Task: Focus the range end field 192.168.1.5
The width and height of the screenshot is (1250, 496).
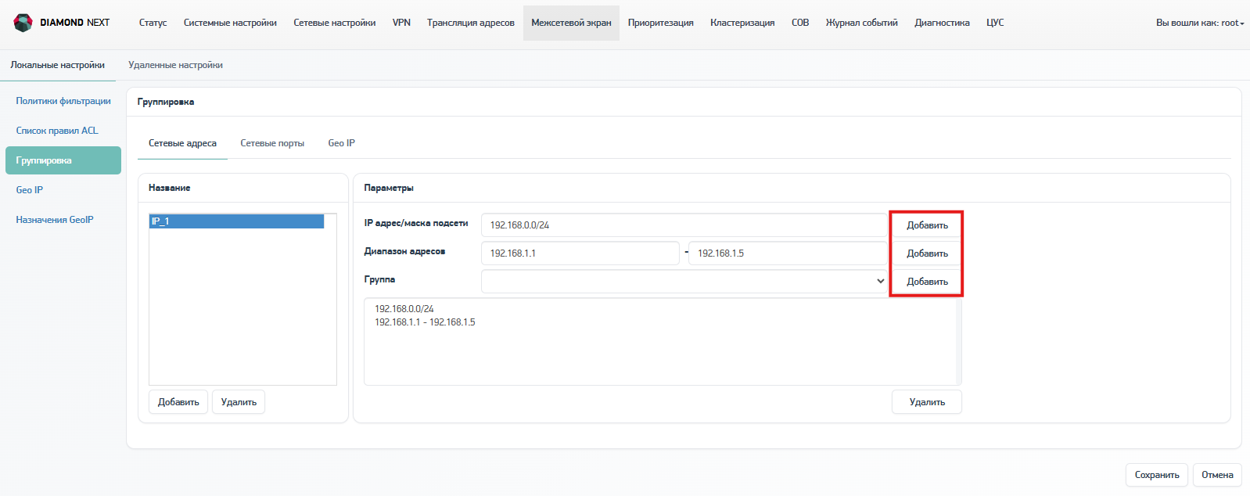Action: coord(788,253)
